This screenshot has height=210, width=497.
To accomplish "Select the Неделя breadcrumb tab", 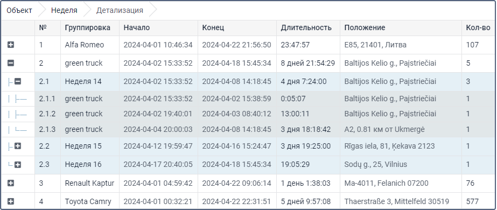I will pos(64,10).
